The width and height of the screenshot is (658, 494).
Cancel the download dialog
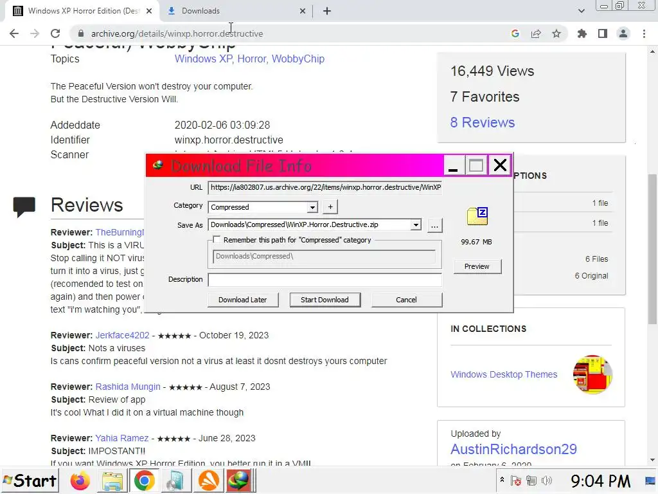coord(407,300)
